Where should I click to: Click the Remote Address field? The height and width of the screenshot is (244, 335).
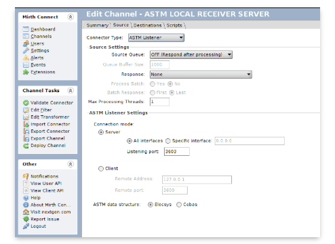pyautogui.click(x=197, y=180)
